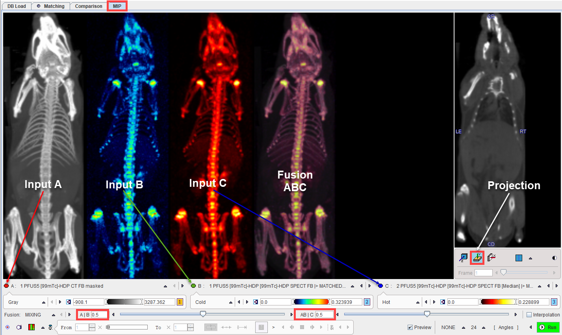
Task: Click the Frame number field
Action: coord(483,273)
